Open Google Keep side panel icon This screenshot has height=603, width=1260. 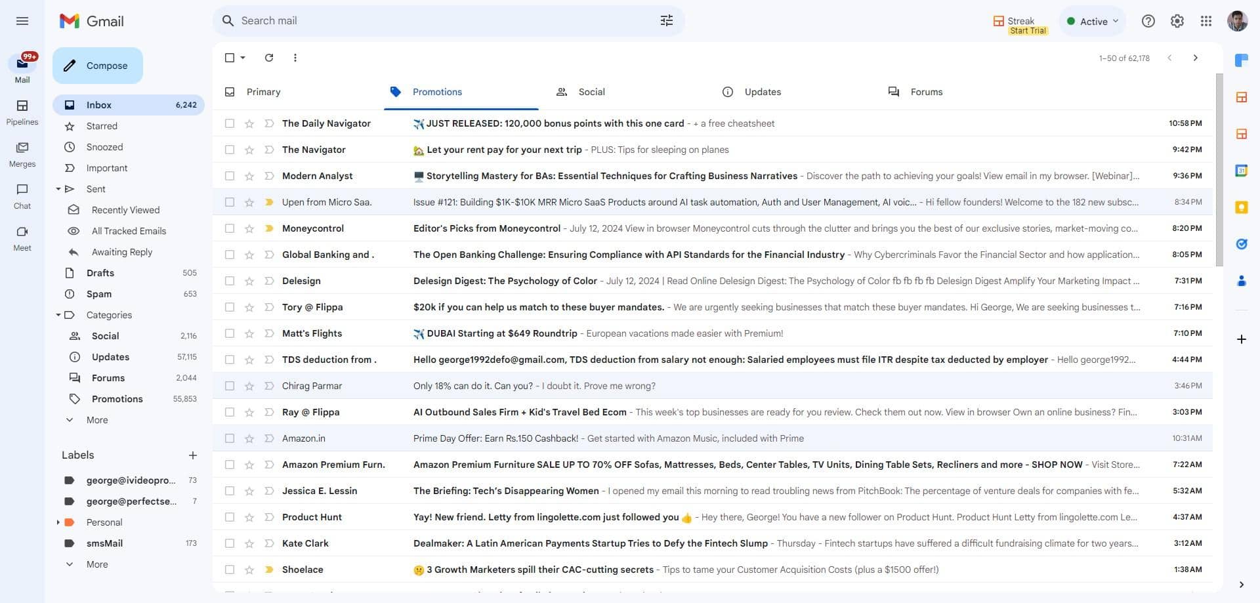point(1241,207)
